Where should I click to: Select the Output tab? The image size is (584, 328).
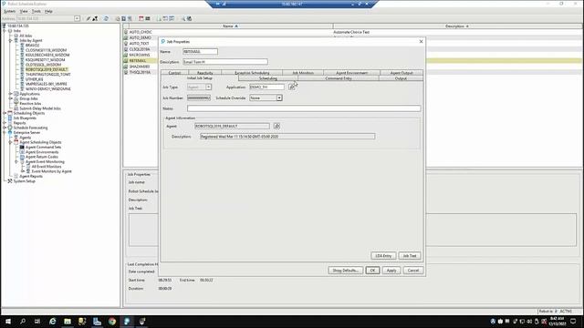401,78
